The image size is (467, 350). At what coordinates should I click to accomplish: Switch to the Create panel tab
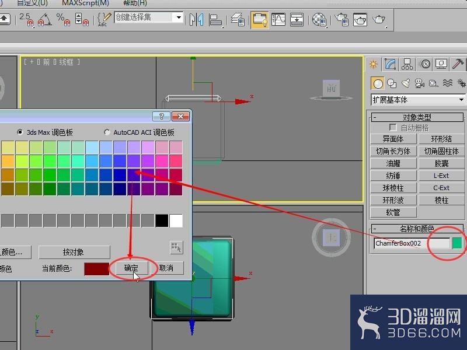pyautogui.click(x=374, y=64)
